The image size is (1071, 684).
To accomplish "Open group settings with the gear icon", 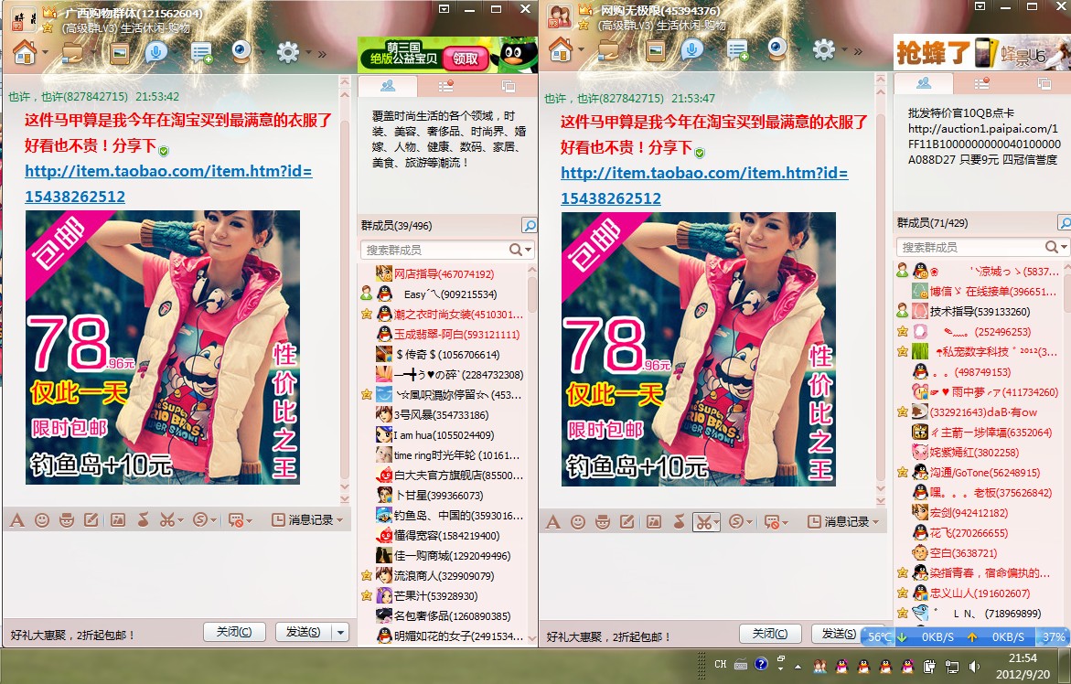I will click(288, 53).
